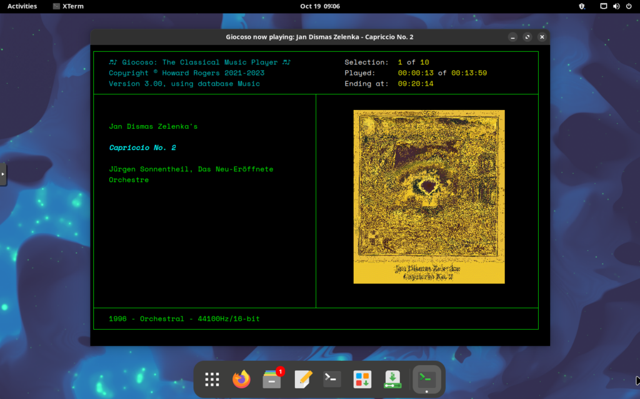
Task: Click the word Orchestre on second performer line
Action: pyautogui.click(x=129, y=179)
